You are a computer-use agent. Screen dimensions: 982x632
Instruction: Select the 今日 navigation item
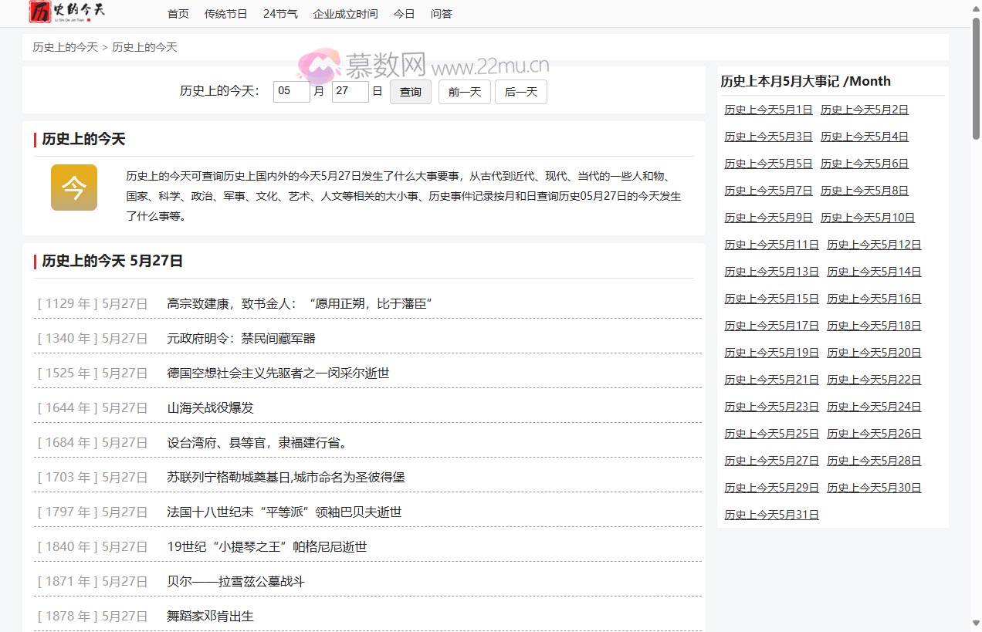(x=404, y=13)
